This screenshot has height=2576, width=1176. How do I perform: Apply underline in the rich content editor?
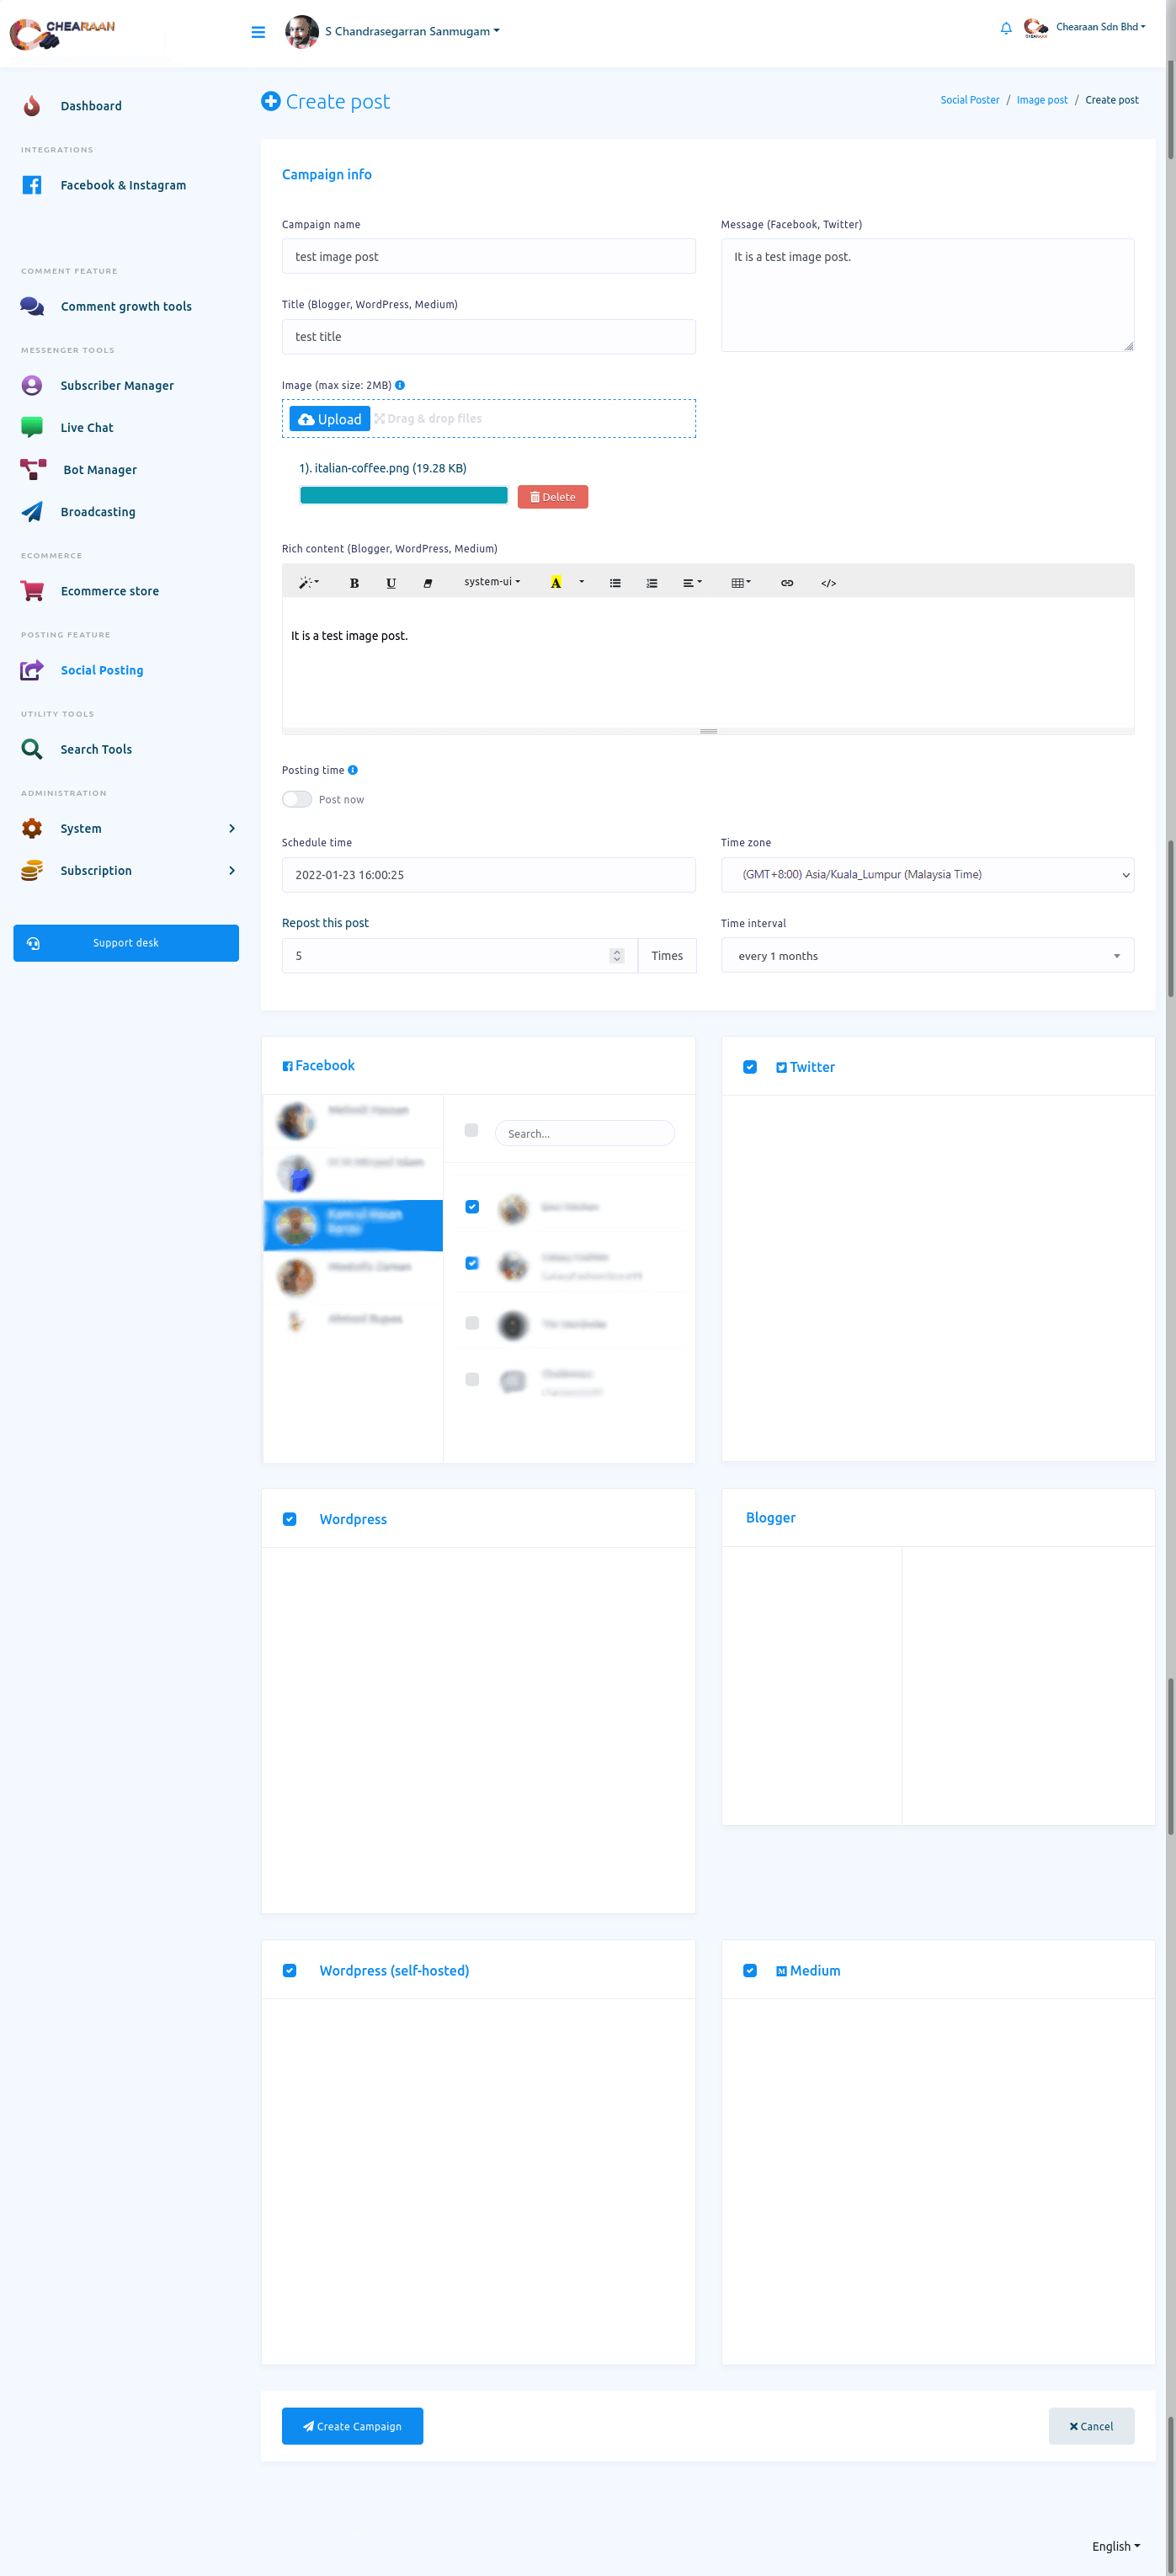pyautogui.click(x=391, y=583)
